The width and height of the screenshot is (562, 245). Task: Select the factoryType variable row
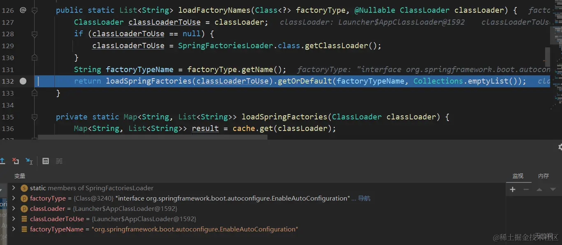(x=257, y=198)
